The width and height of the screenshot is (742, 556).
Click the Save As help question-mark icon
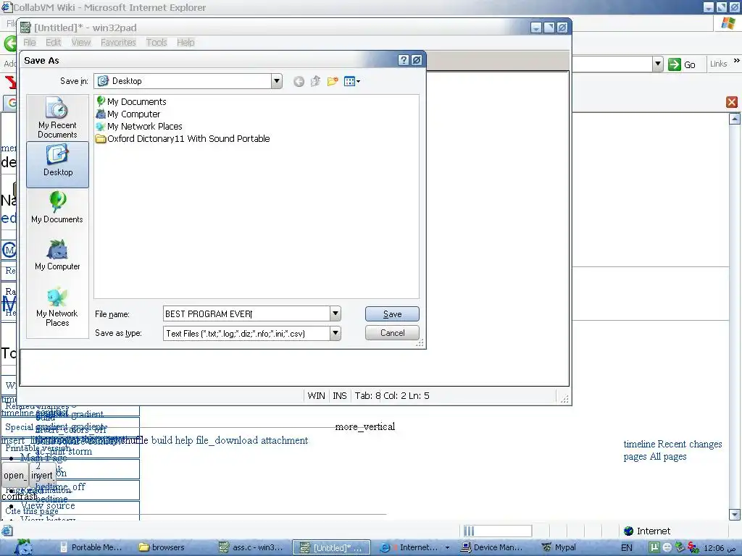pyautogui.click(x=403, y=60)
